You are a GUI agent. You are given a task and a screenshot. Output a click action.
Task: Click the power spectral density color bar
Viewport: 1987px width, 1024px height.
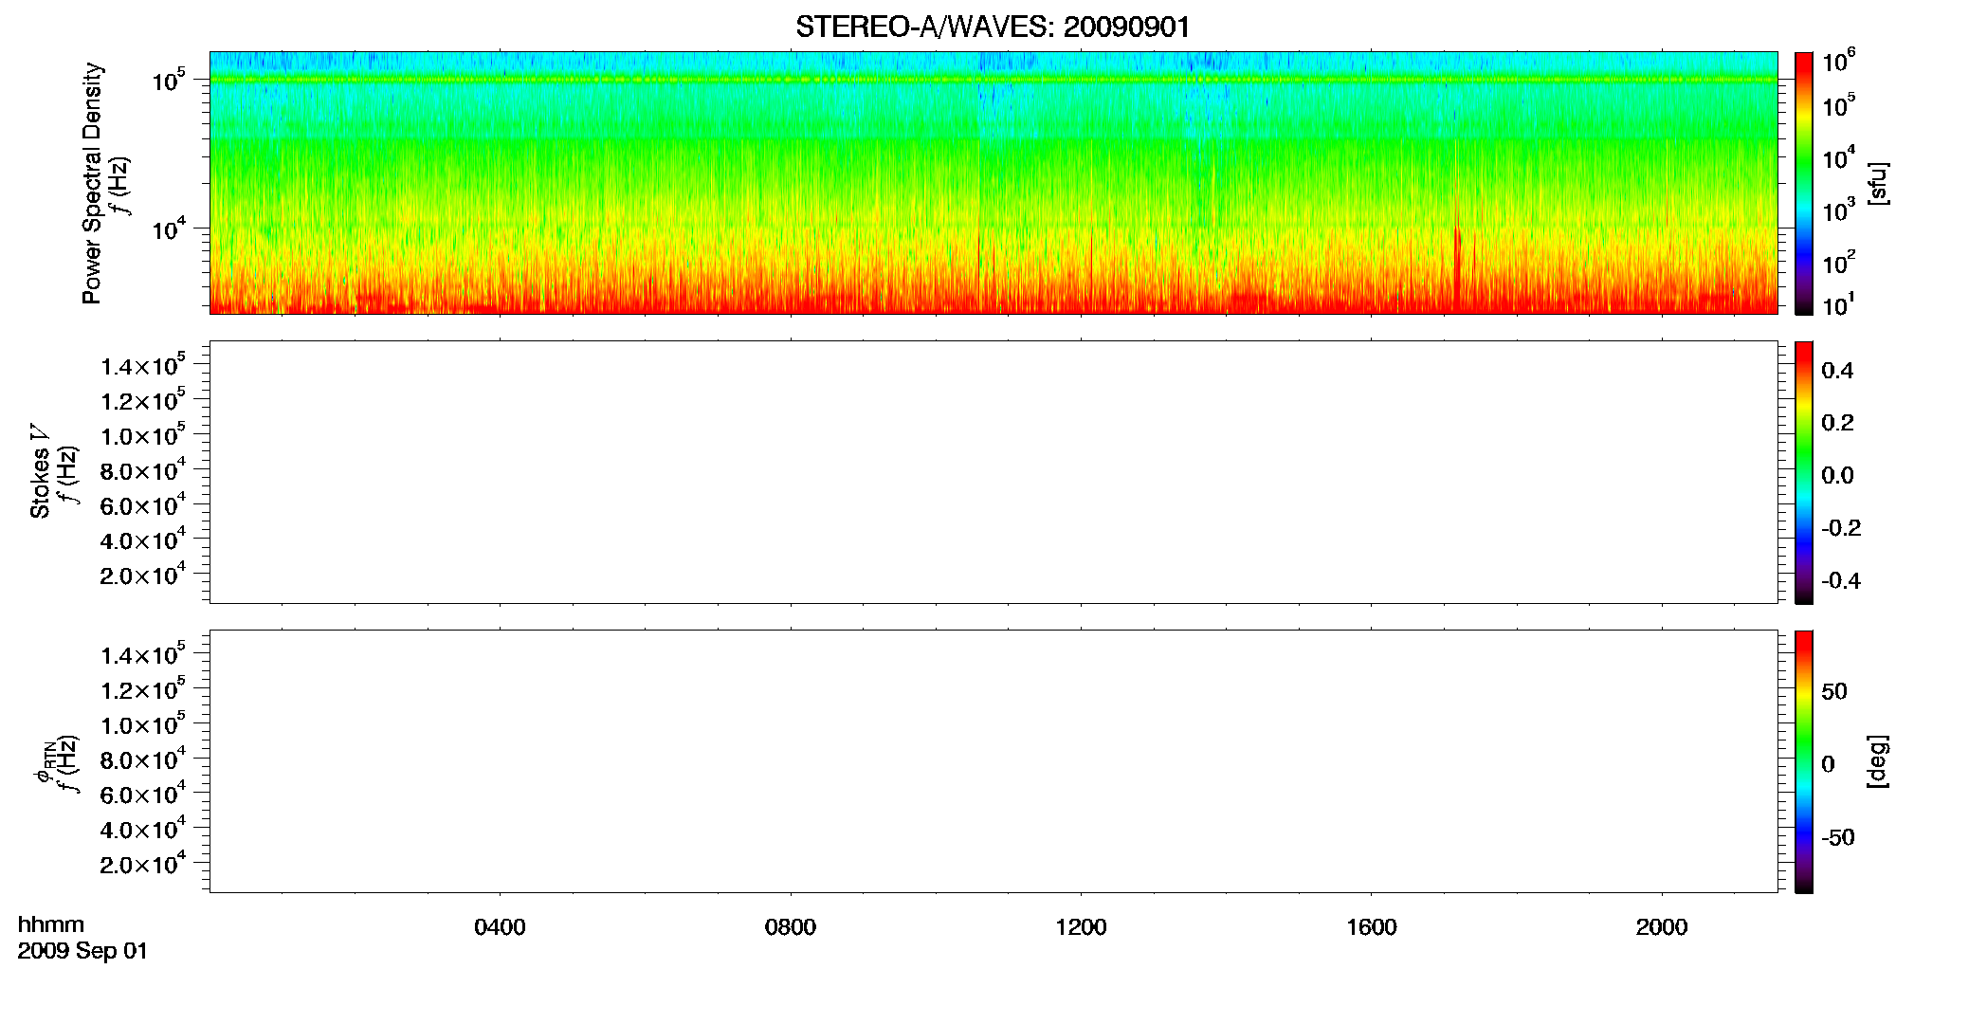pyautogui.click(x=1803, y=183)
